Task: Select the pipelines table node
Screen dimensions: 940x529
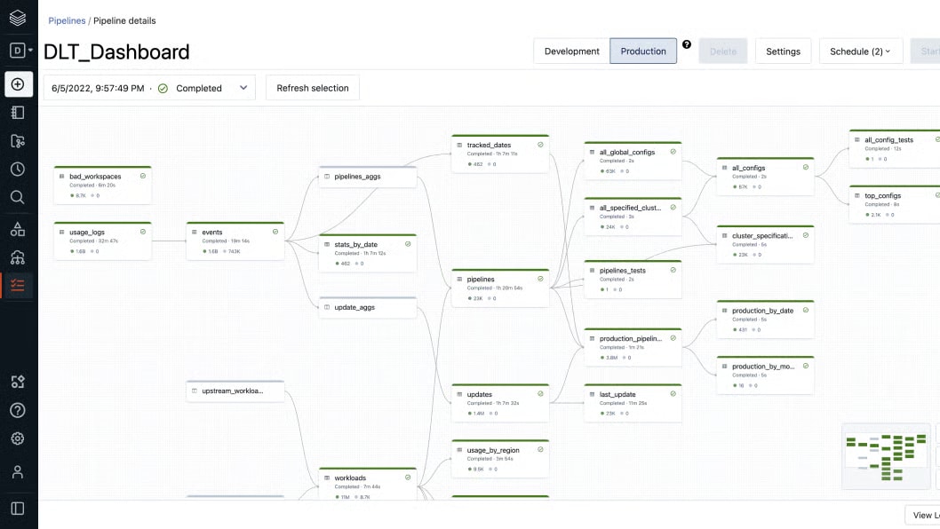Action: 500,288
